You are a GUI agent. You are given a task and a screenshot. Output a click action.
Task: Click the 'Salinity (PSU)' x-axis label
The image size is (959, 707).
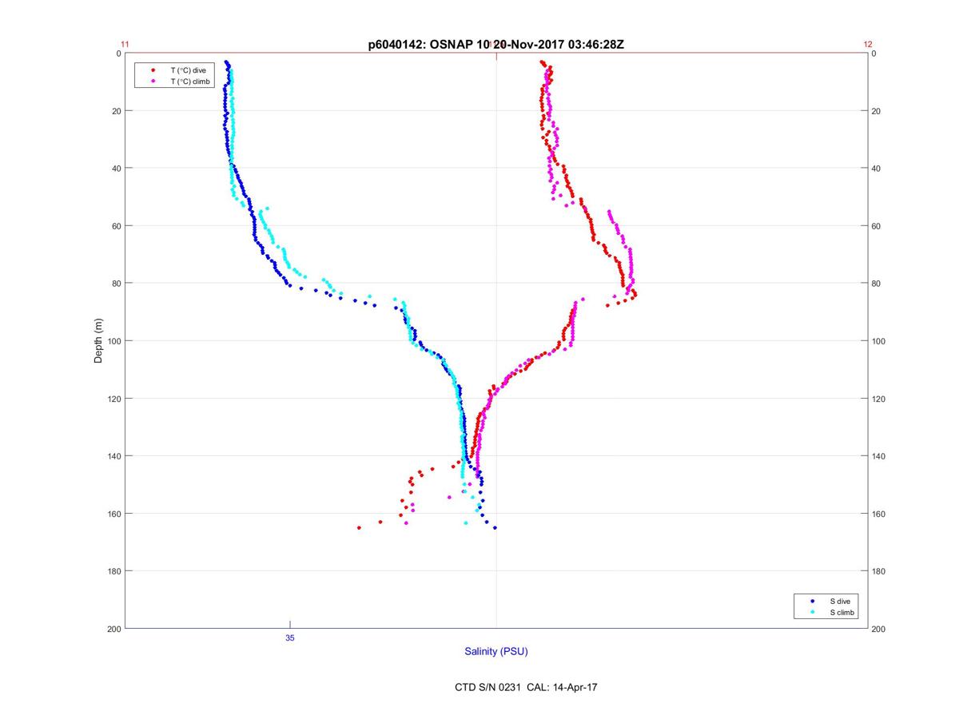pyautogui.click(x=496, y=652)
